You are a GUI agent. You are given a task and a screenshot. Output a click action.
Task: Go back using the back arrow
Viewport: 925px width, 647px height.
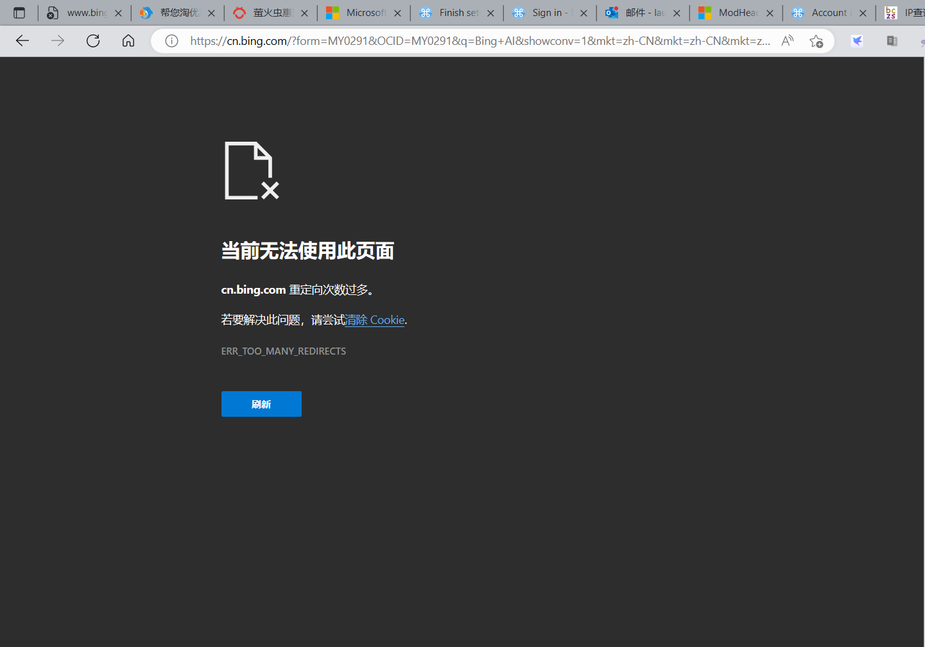point(22,41)
